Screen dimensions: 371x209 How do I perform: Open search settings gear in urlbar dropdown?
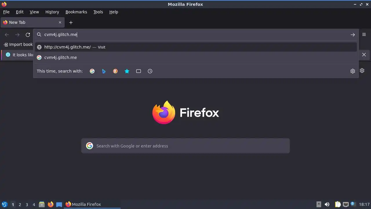coord(352,71)
